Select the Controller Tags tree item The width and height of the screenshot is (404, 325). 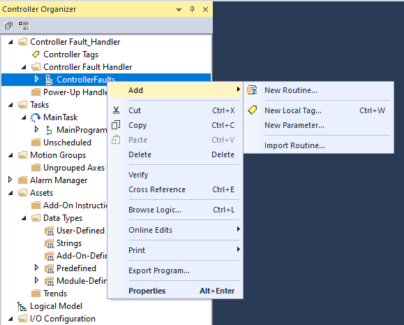click(71, 55)
